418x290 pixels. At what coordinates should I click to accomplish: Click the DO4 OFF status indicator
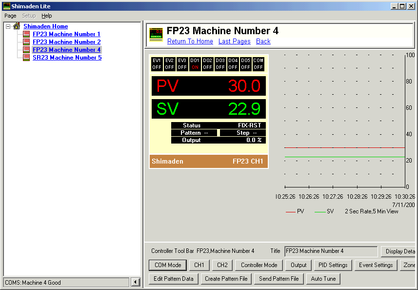(233, 64)
